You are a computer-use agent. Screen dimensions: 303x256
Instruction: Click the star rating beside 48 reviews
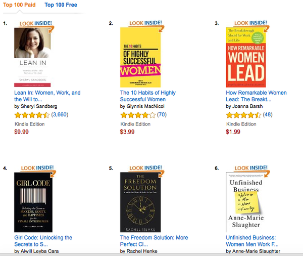click(x=244, y=115)
